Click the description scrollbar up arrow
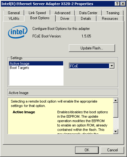Viewport: 127px width, 157px height. (116, 100)
